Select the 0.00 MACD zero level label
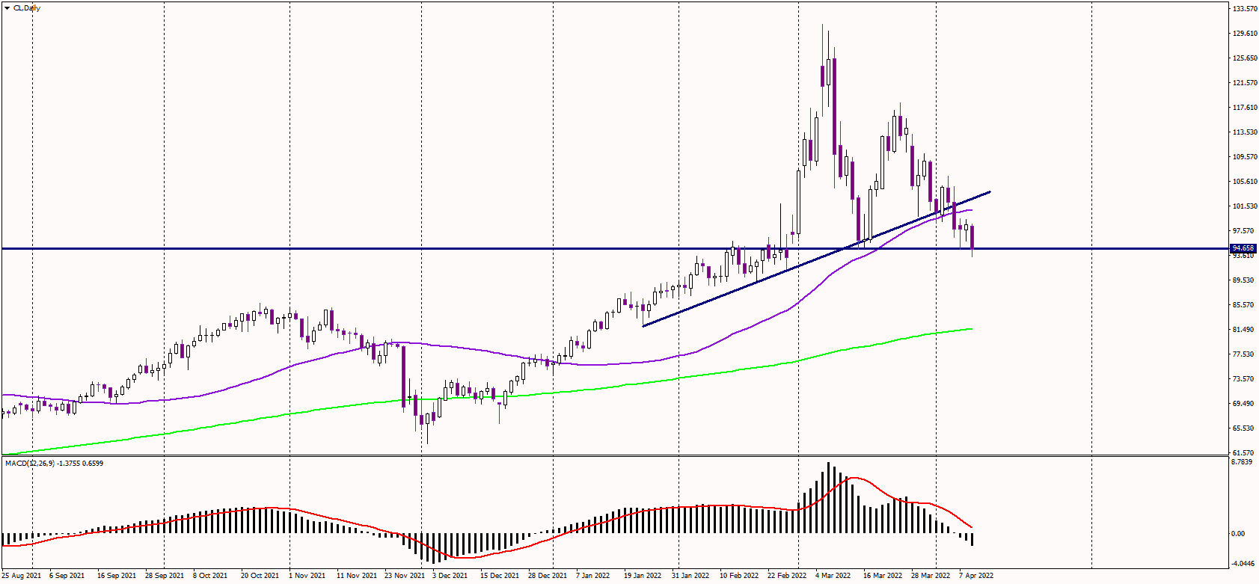This screenshot has width=1259, height=584. [x=1239, y=534]
